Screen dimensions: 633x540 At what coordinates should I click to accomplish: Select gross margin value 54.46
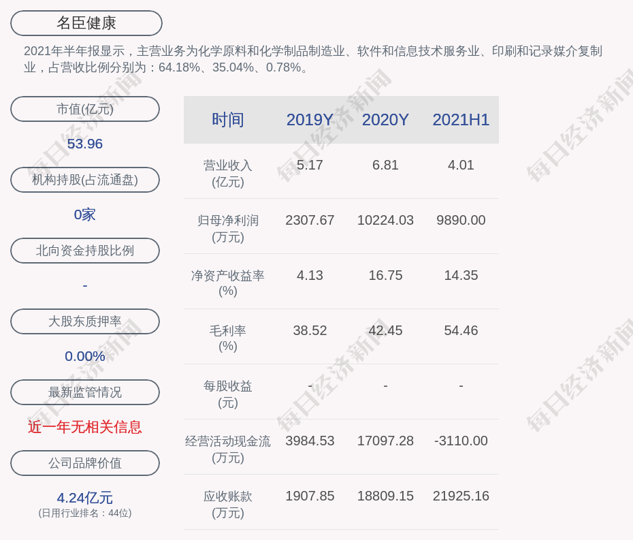click(461, 330)
